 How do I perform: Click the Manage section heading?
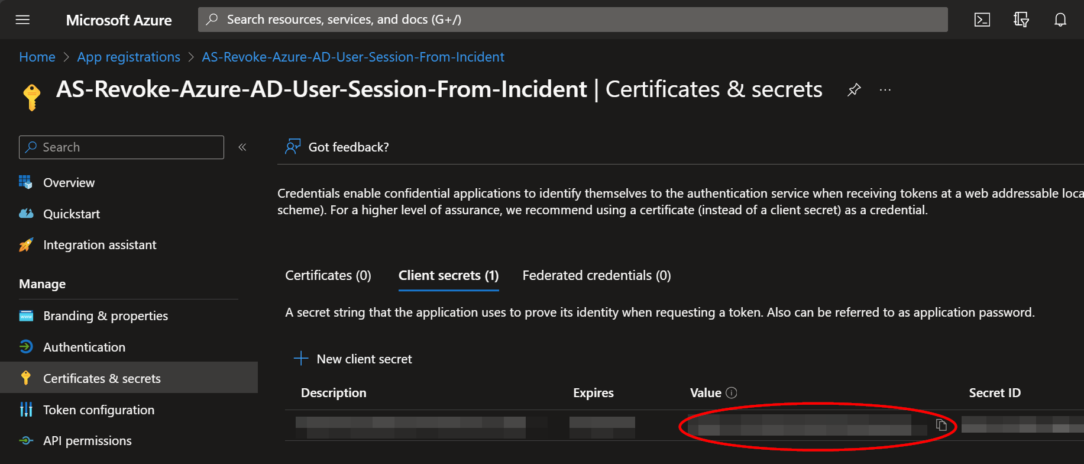[43, 284]
